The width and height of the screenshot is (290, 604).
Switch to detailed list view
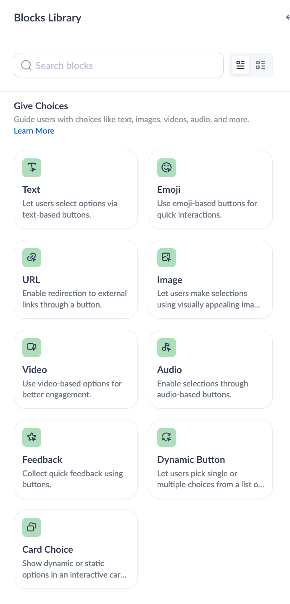pos(240,65)
